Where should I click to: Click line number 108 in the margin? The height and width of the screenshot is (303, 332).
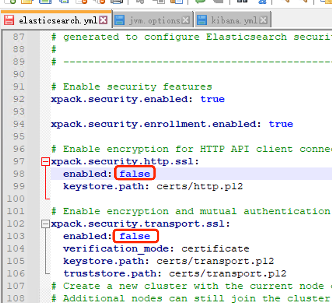(x=16, y=298)
